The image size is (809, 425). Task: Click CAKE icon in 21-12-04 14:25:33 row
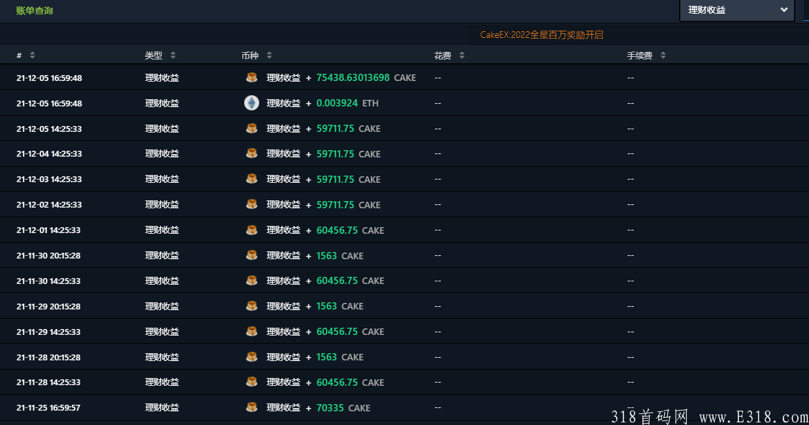coord(251,154)
